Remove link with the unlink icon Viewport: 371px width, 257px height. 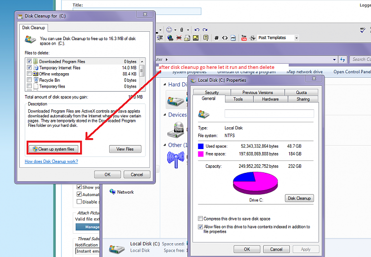click(x=179, y=38)
